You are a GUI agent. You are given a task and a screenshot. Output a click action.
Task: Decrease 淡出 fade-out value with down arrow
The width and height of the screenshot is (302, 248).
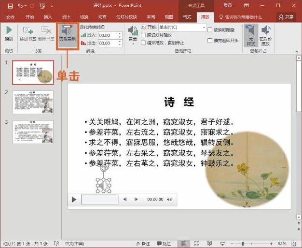[x=120, y=45]
